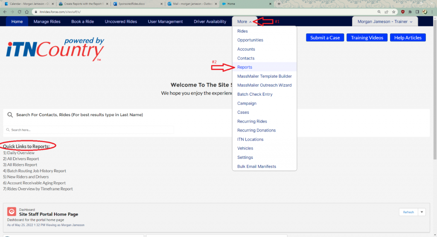Image resolution: width=437 pixels, height=237 pixels.
Task: Click the Search here input field
Action: (x=90, y=130)
